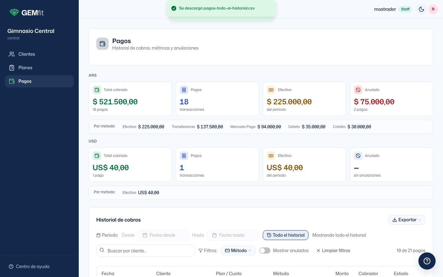Screen dimensions: 443x277
Task: Click the USD Total cobrado wallet icon
Action: (x=97, y=156)
